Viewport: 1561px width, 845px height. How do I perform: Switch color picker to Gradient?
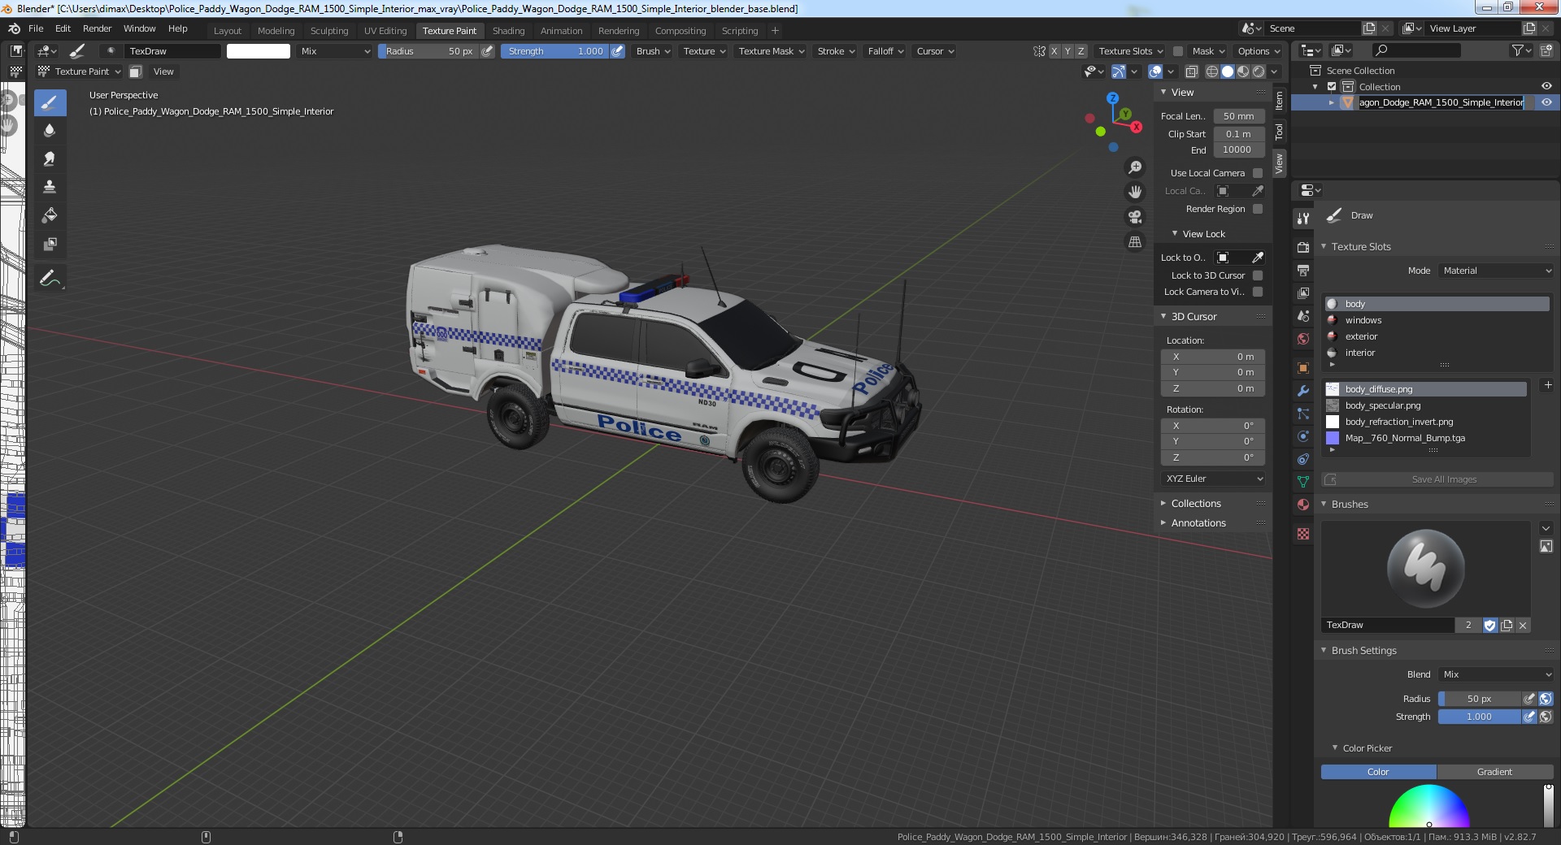[1494, 772]
